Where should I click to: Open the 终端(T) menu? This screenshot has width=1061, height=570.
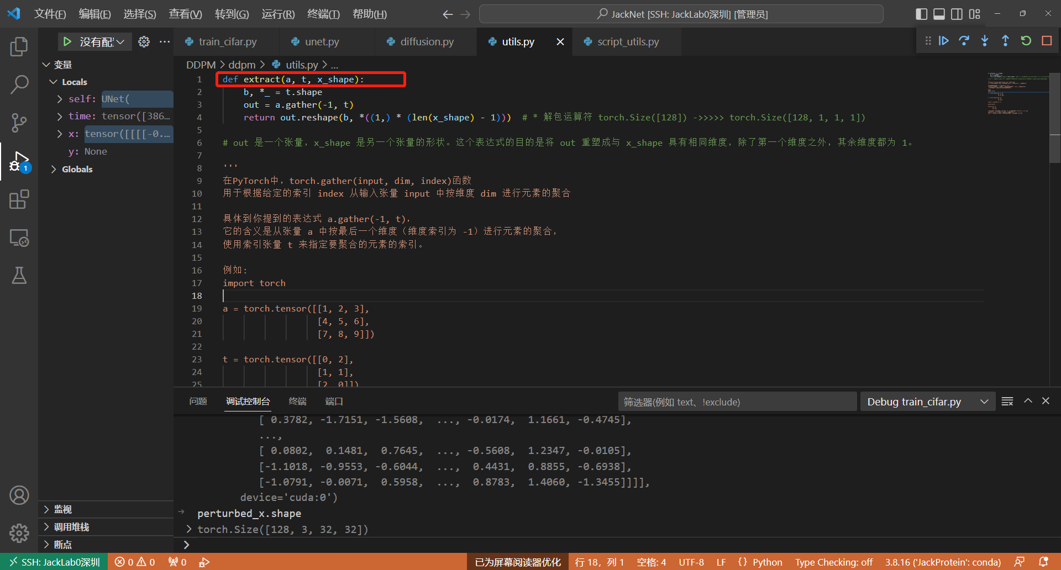[x=324, y=14]
